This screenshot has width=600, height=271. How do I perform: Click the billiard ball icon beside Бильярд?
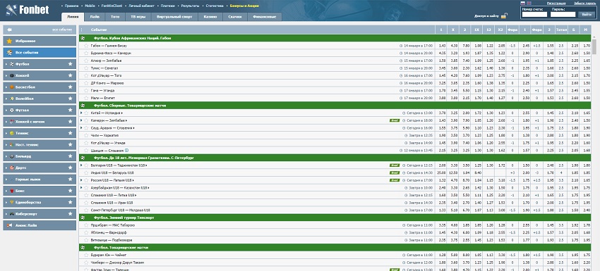(12, 156)
